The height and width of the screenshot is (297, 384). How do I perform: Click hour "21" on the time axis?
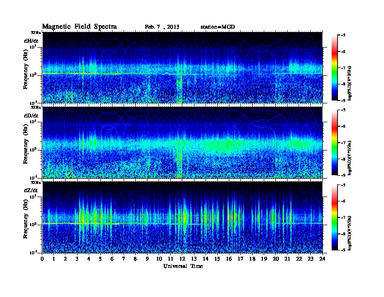(x=287, y=259)
